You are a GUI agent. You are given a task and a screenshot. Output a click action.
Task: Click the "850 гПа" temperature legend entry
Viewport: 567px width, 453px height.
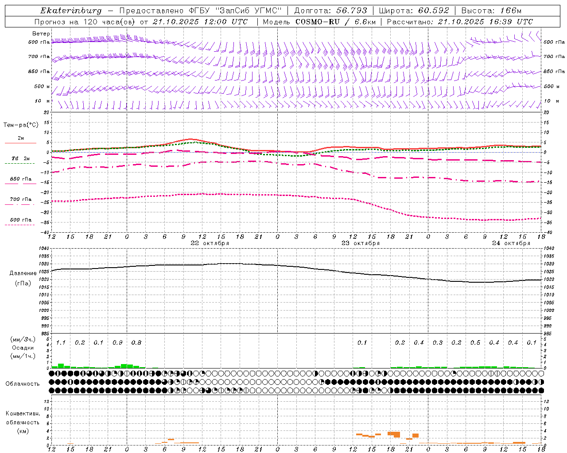click(x=20, y=179)
